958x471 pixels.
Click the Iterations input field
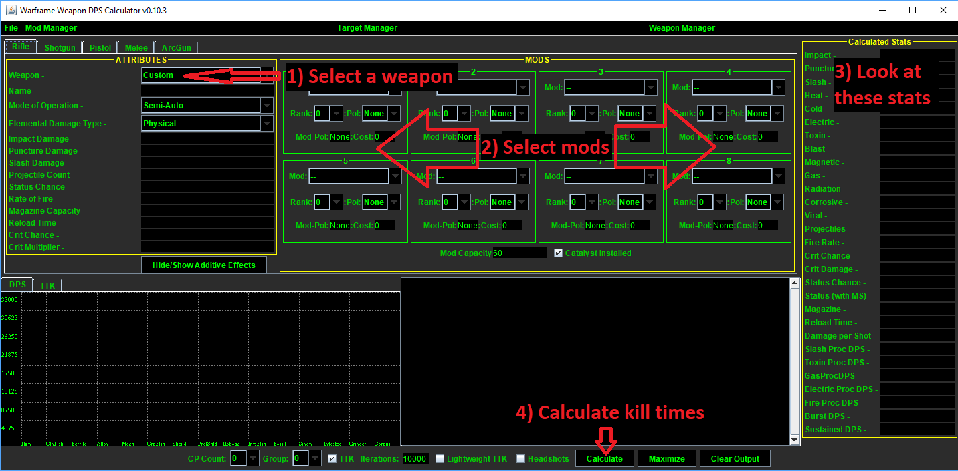click(415, 459)
